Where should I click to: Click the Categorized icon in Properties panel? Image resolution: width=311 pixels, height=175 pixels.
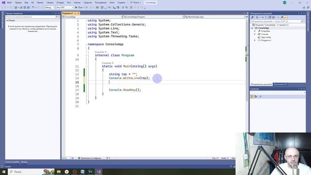tap(252, 97)
